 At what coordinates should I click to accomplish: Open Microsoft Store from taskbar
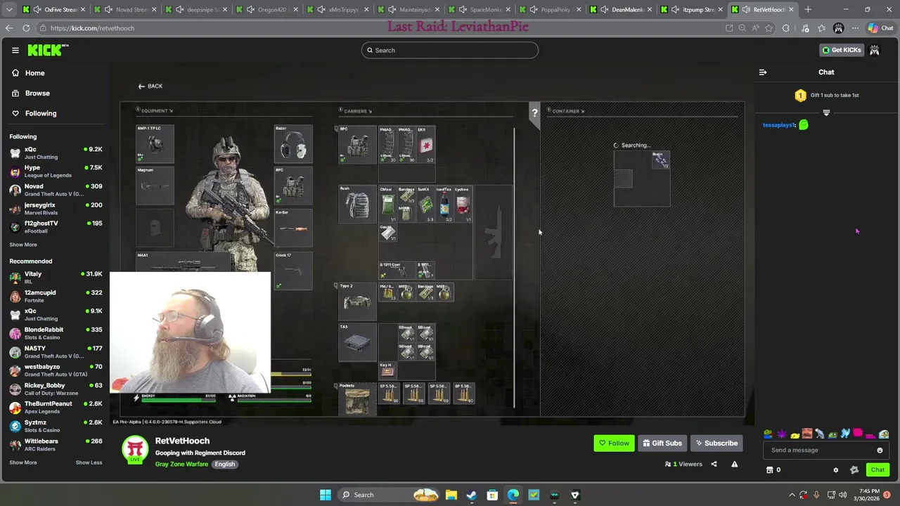click(492, 495)
